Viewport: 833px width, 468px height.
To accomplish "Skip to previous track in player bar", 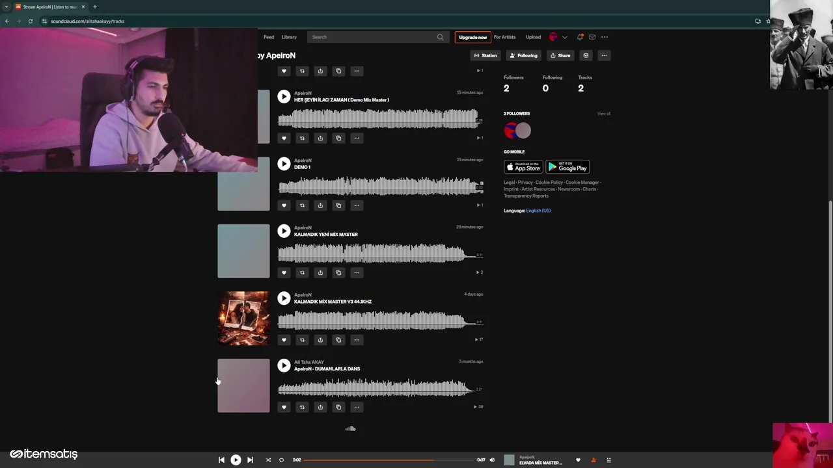I will (x=221, y=460).
